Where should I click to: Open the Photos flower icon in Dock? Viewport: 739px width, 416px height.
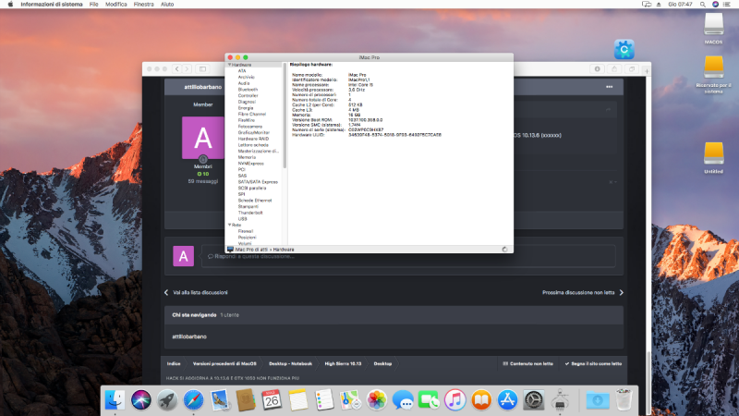[377, 400]
